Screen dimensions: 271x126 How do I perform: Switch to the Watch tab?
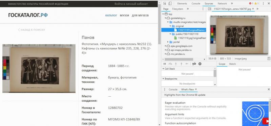(x=232, y=64)
